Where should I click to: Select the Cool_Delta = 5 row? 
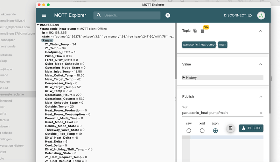[56, 146]
